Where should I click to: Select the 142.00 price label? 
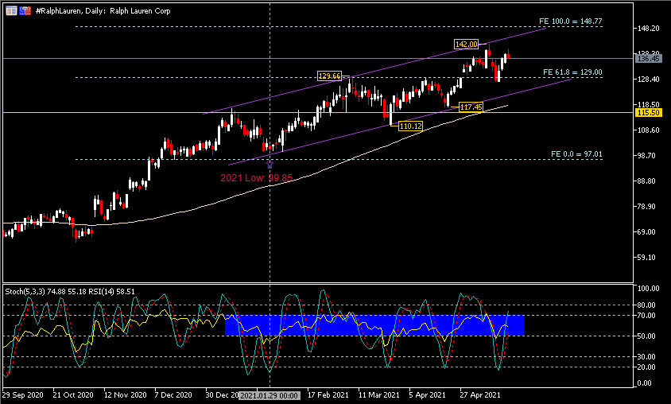[x=467, y=44]
